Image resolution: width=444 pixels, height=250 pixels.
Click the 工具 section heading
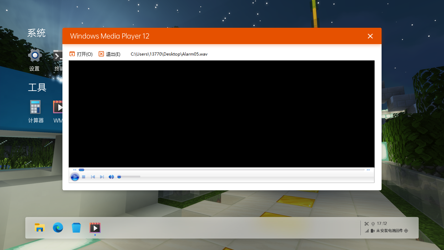pos(37,87)
